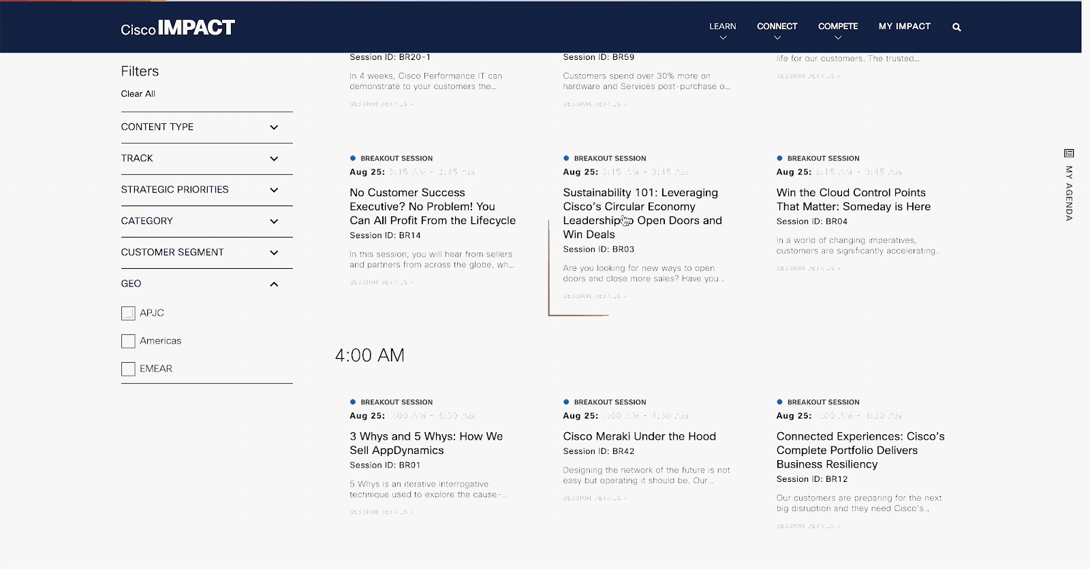Click the 4:00 AM time heading

(370, 355)
